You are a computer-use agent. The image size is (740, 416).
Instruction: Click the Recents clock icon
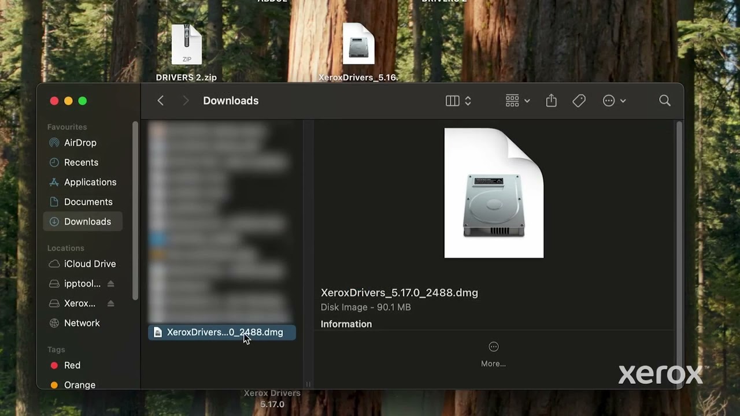pyautogui.click(x=54, y=162)
